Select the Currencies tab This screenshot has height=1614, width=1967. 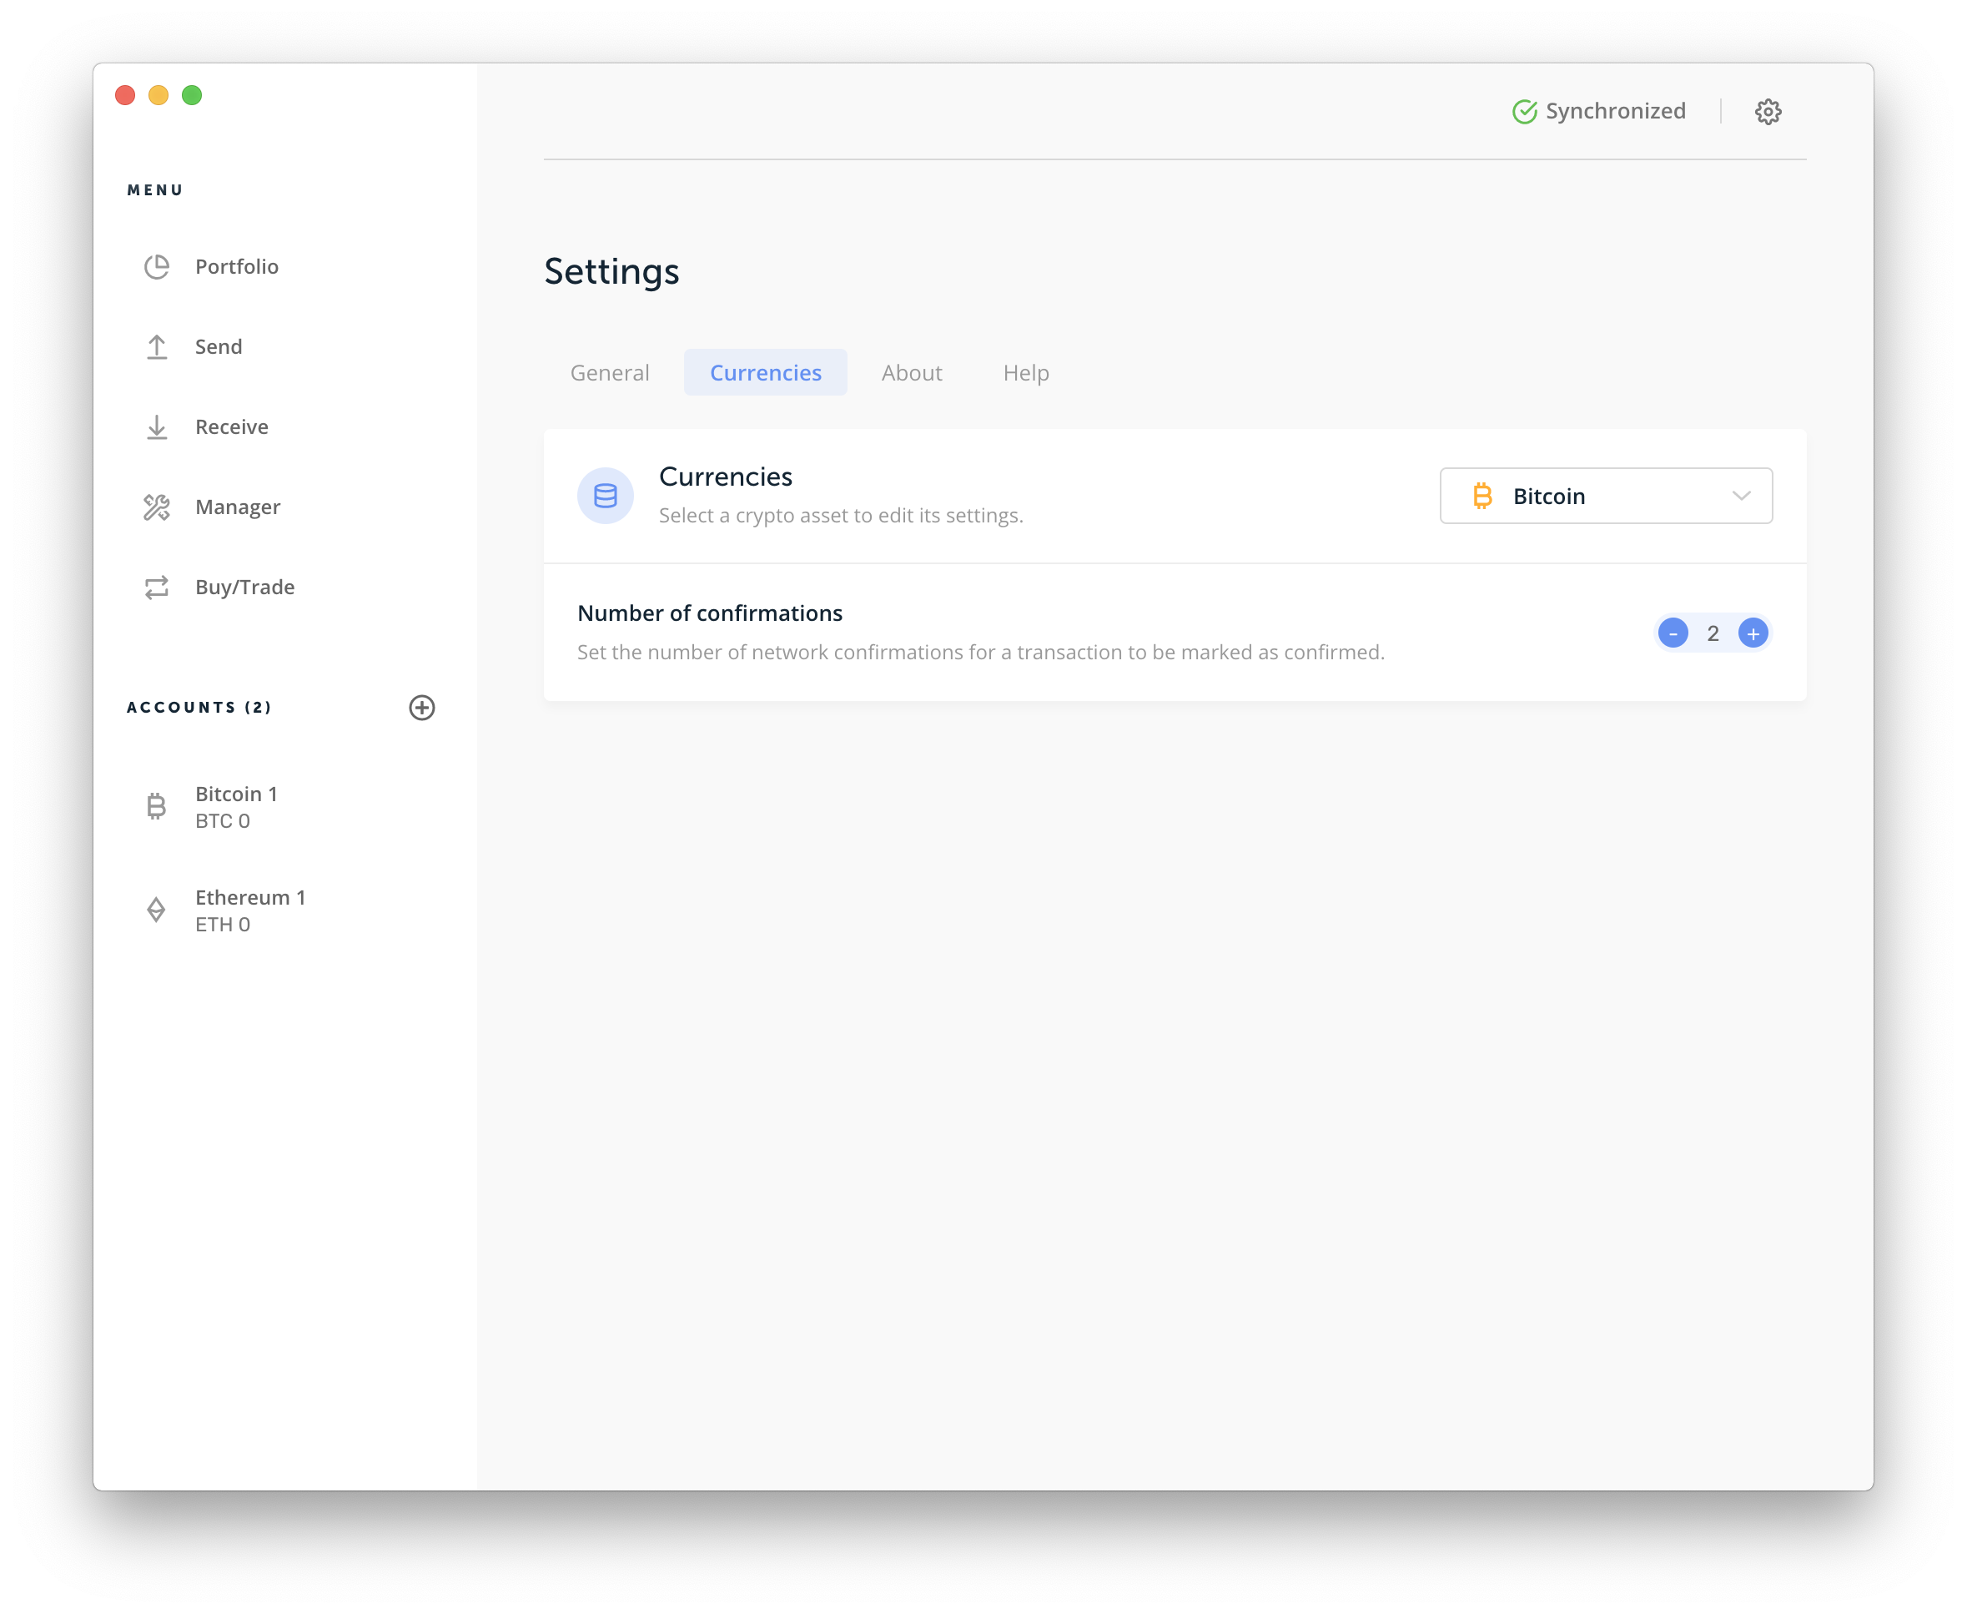[x=766, y=373]
